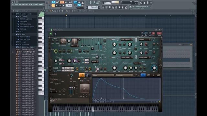The image size is (207, 116).
Task: Open the EDIT menu
Action: pyautogui.click(x=16, y=5)
